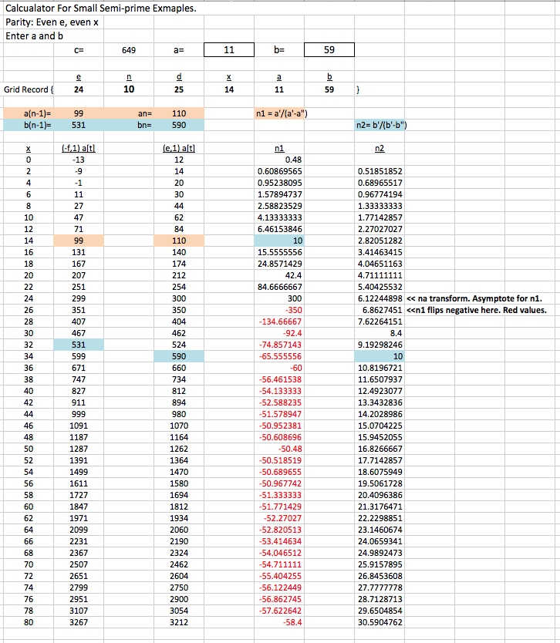560x643 pixels.
Task: Select the n2 value 30.5904762
Action: coord(380,622)
